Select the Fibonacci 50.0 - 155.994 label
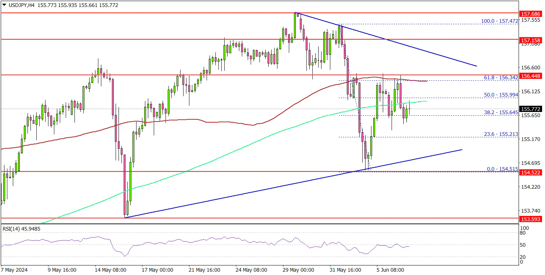Image resolution: width=545 pixels, height=275 pixels. pyautogui.click(x=501, y=95)
